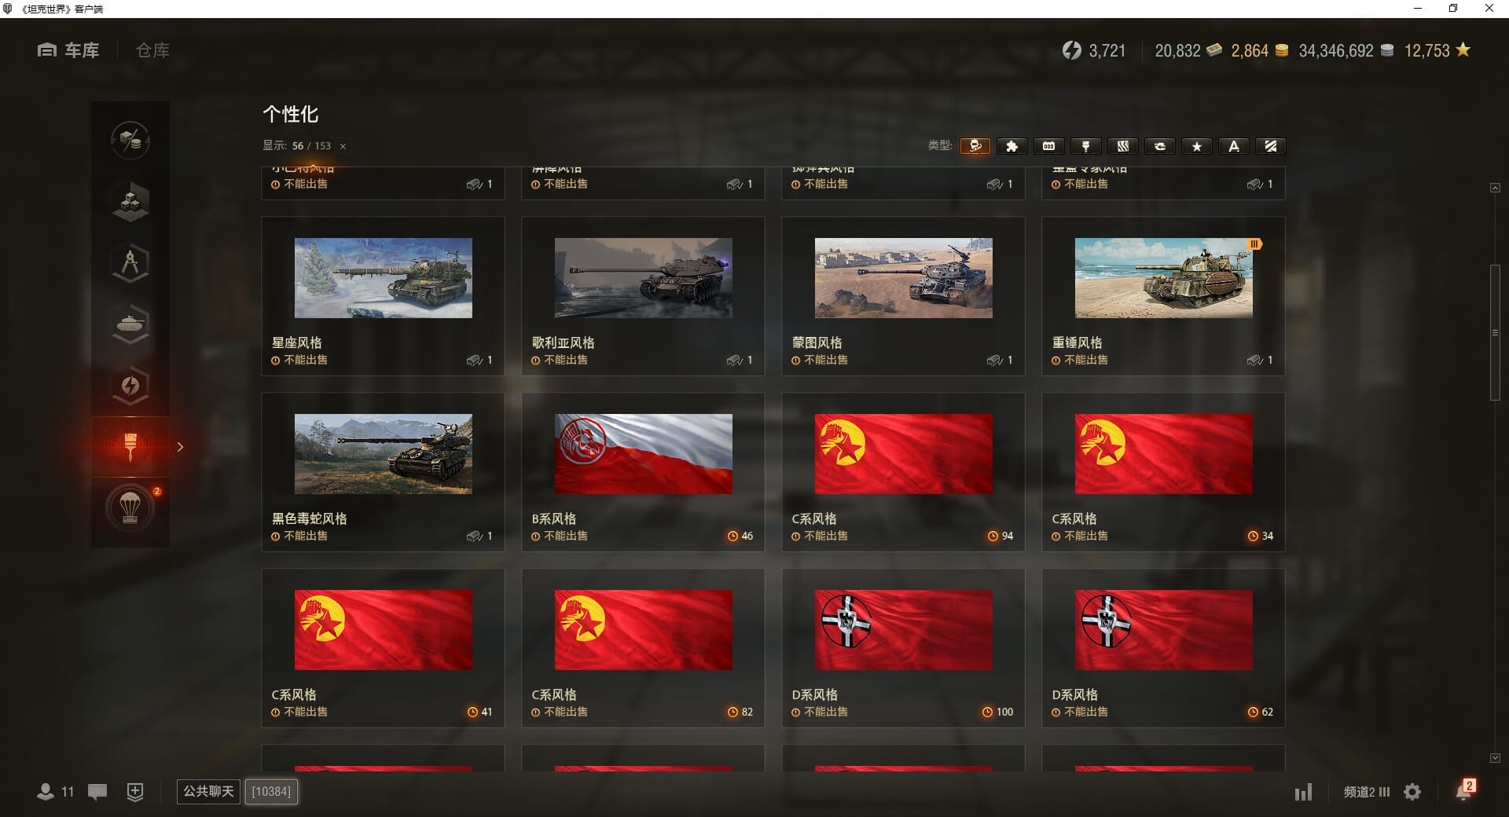Click the parachute supply crate icon
Viewport: 1509px width, 817px height.
pos(130,508)
